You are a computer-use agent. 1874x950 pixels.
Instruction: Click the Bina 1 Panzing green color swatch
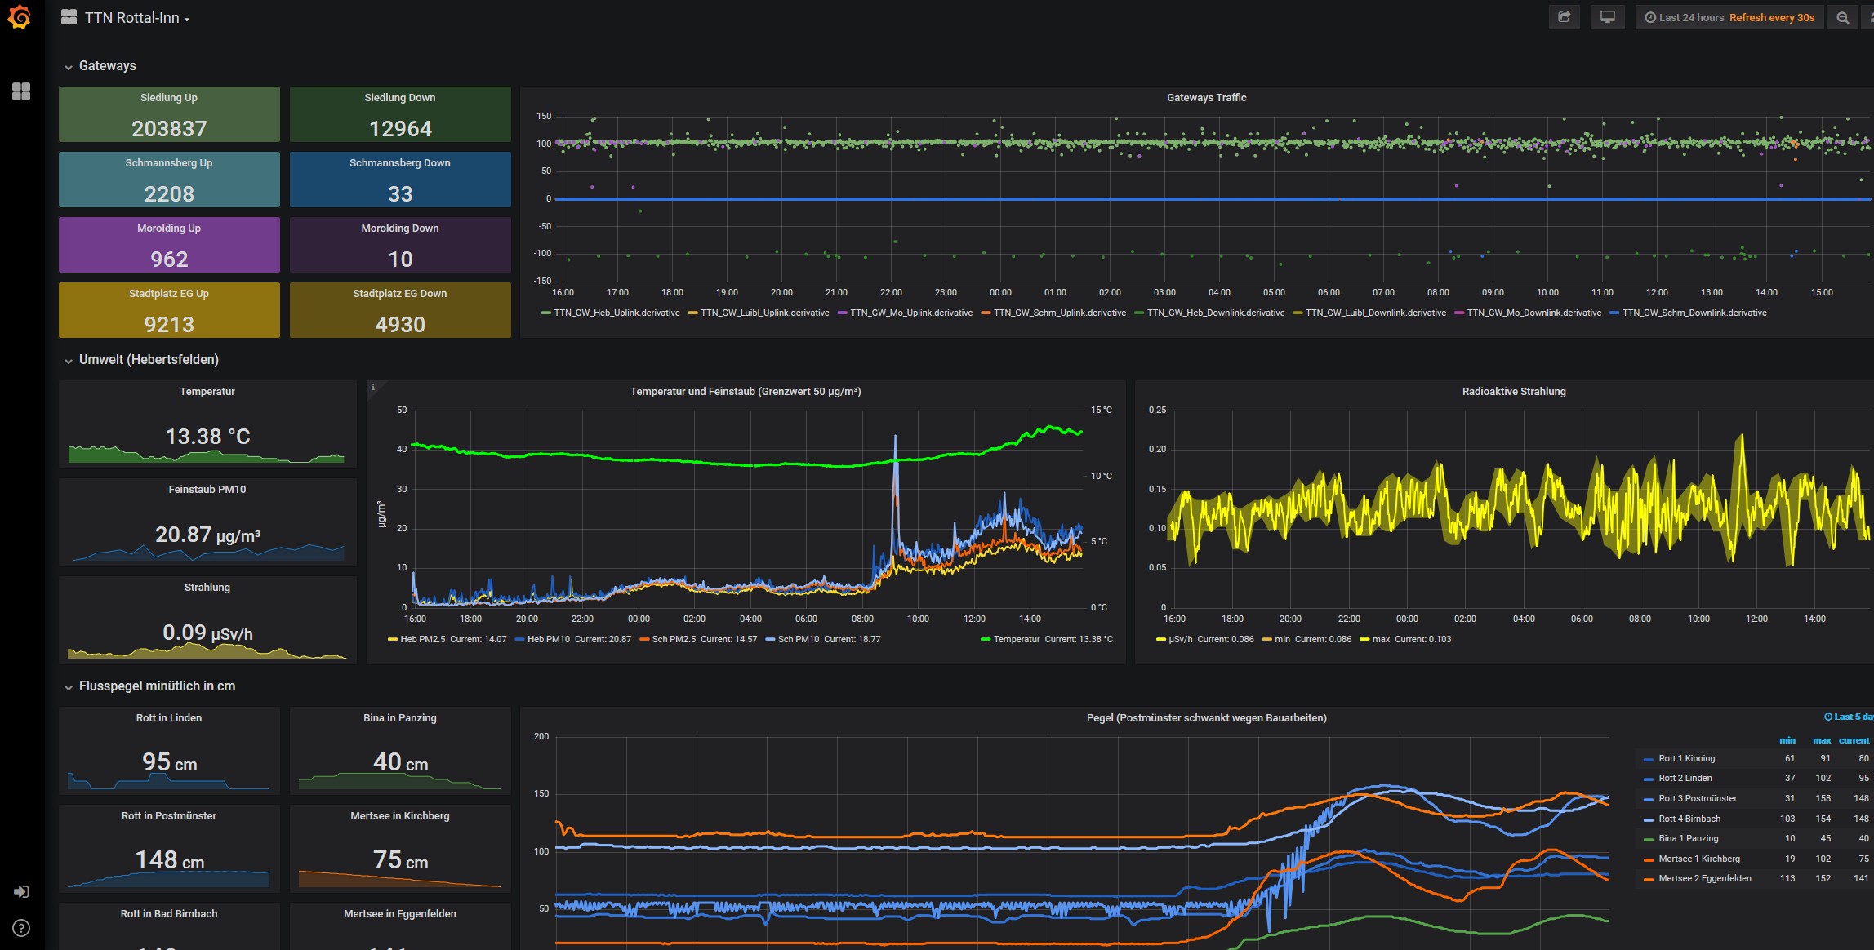pos(1648,839)
